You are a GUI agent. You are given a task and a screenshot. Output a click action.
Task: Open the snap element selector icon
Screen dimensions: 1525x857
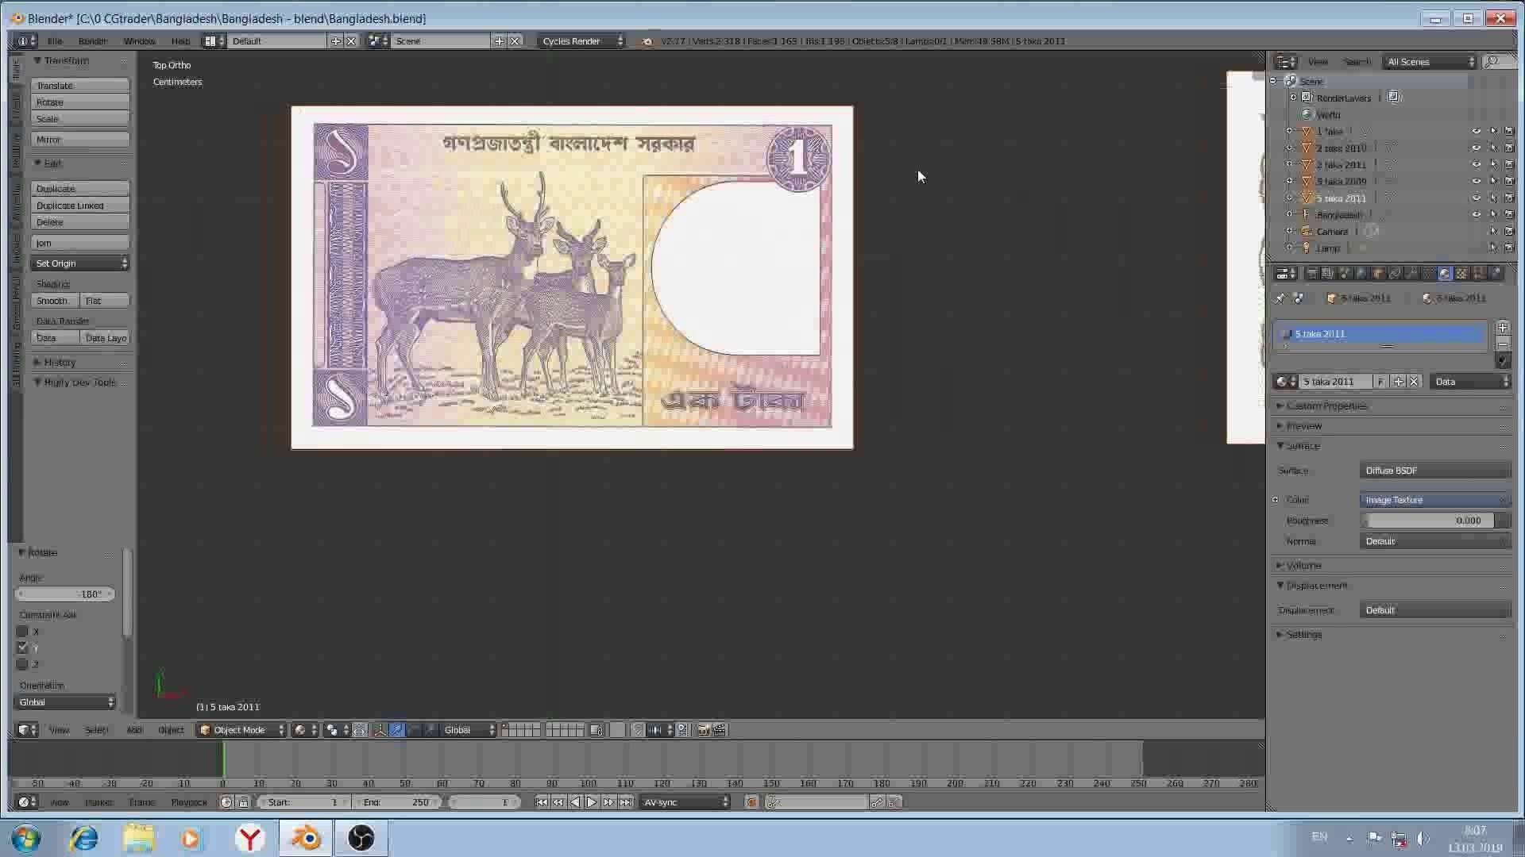pos(659,730)
